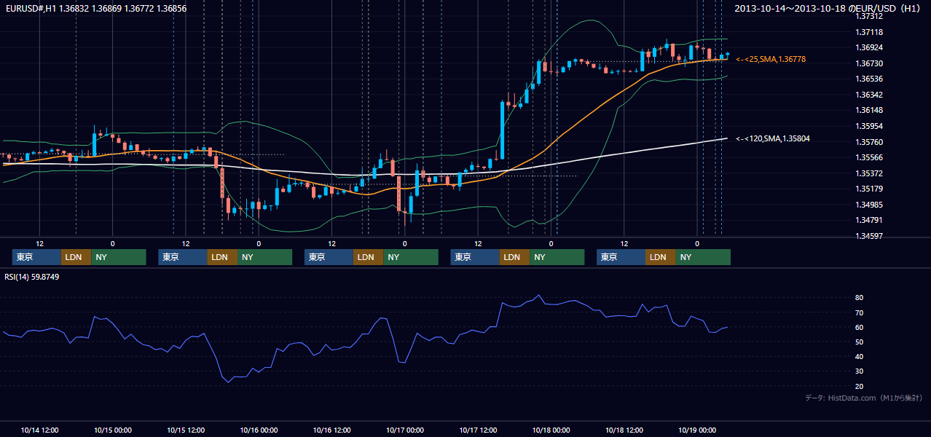Click the 10/16 00:00 date axis label
931x437 pixels.
click(x=259, y=430)
